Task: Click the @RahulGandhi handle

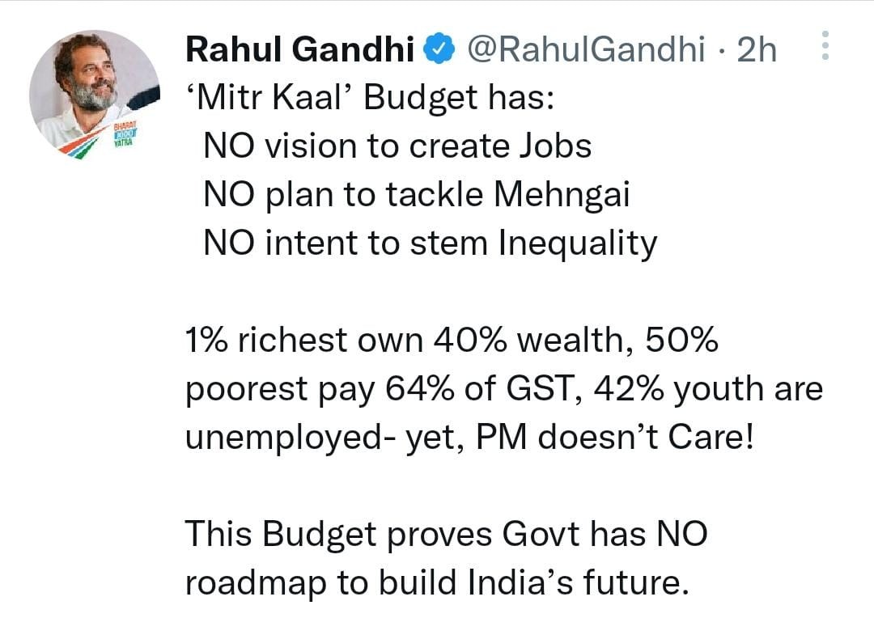Action: point(586,49)
